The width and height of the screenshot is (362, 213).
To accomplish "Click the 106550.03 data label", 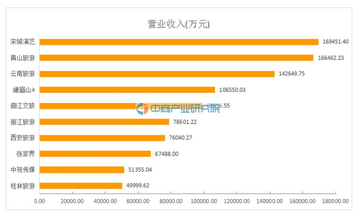I will click(232, 90).
